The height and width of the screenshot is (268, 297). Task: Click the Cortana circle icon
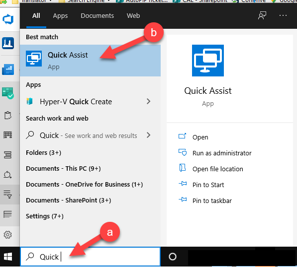[173, 257]
